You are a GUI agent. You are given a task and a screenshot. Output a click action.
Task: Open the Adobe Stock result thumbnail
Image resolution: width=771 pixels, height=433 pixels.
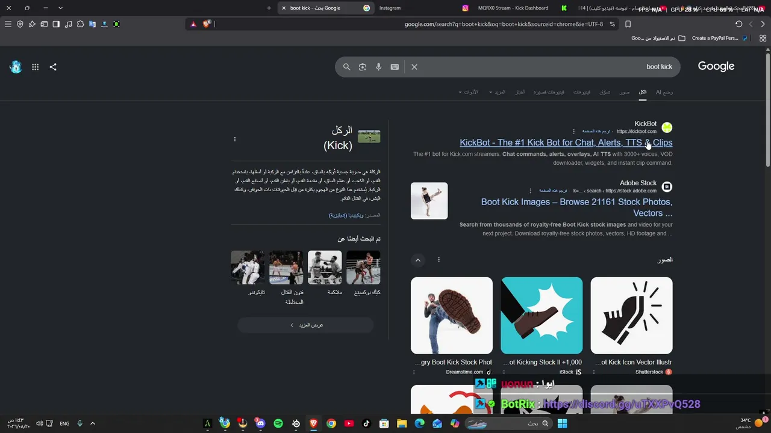429,201
